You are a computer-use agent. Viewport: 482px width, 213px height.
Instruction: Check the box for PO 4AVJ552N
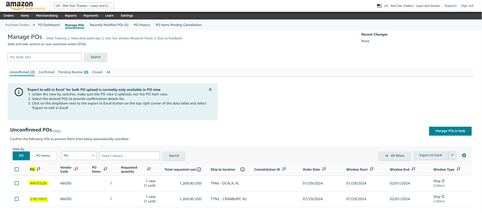pyautogui.click(x=17, y=183)
